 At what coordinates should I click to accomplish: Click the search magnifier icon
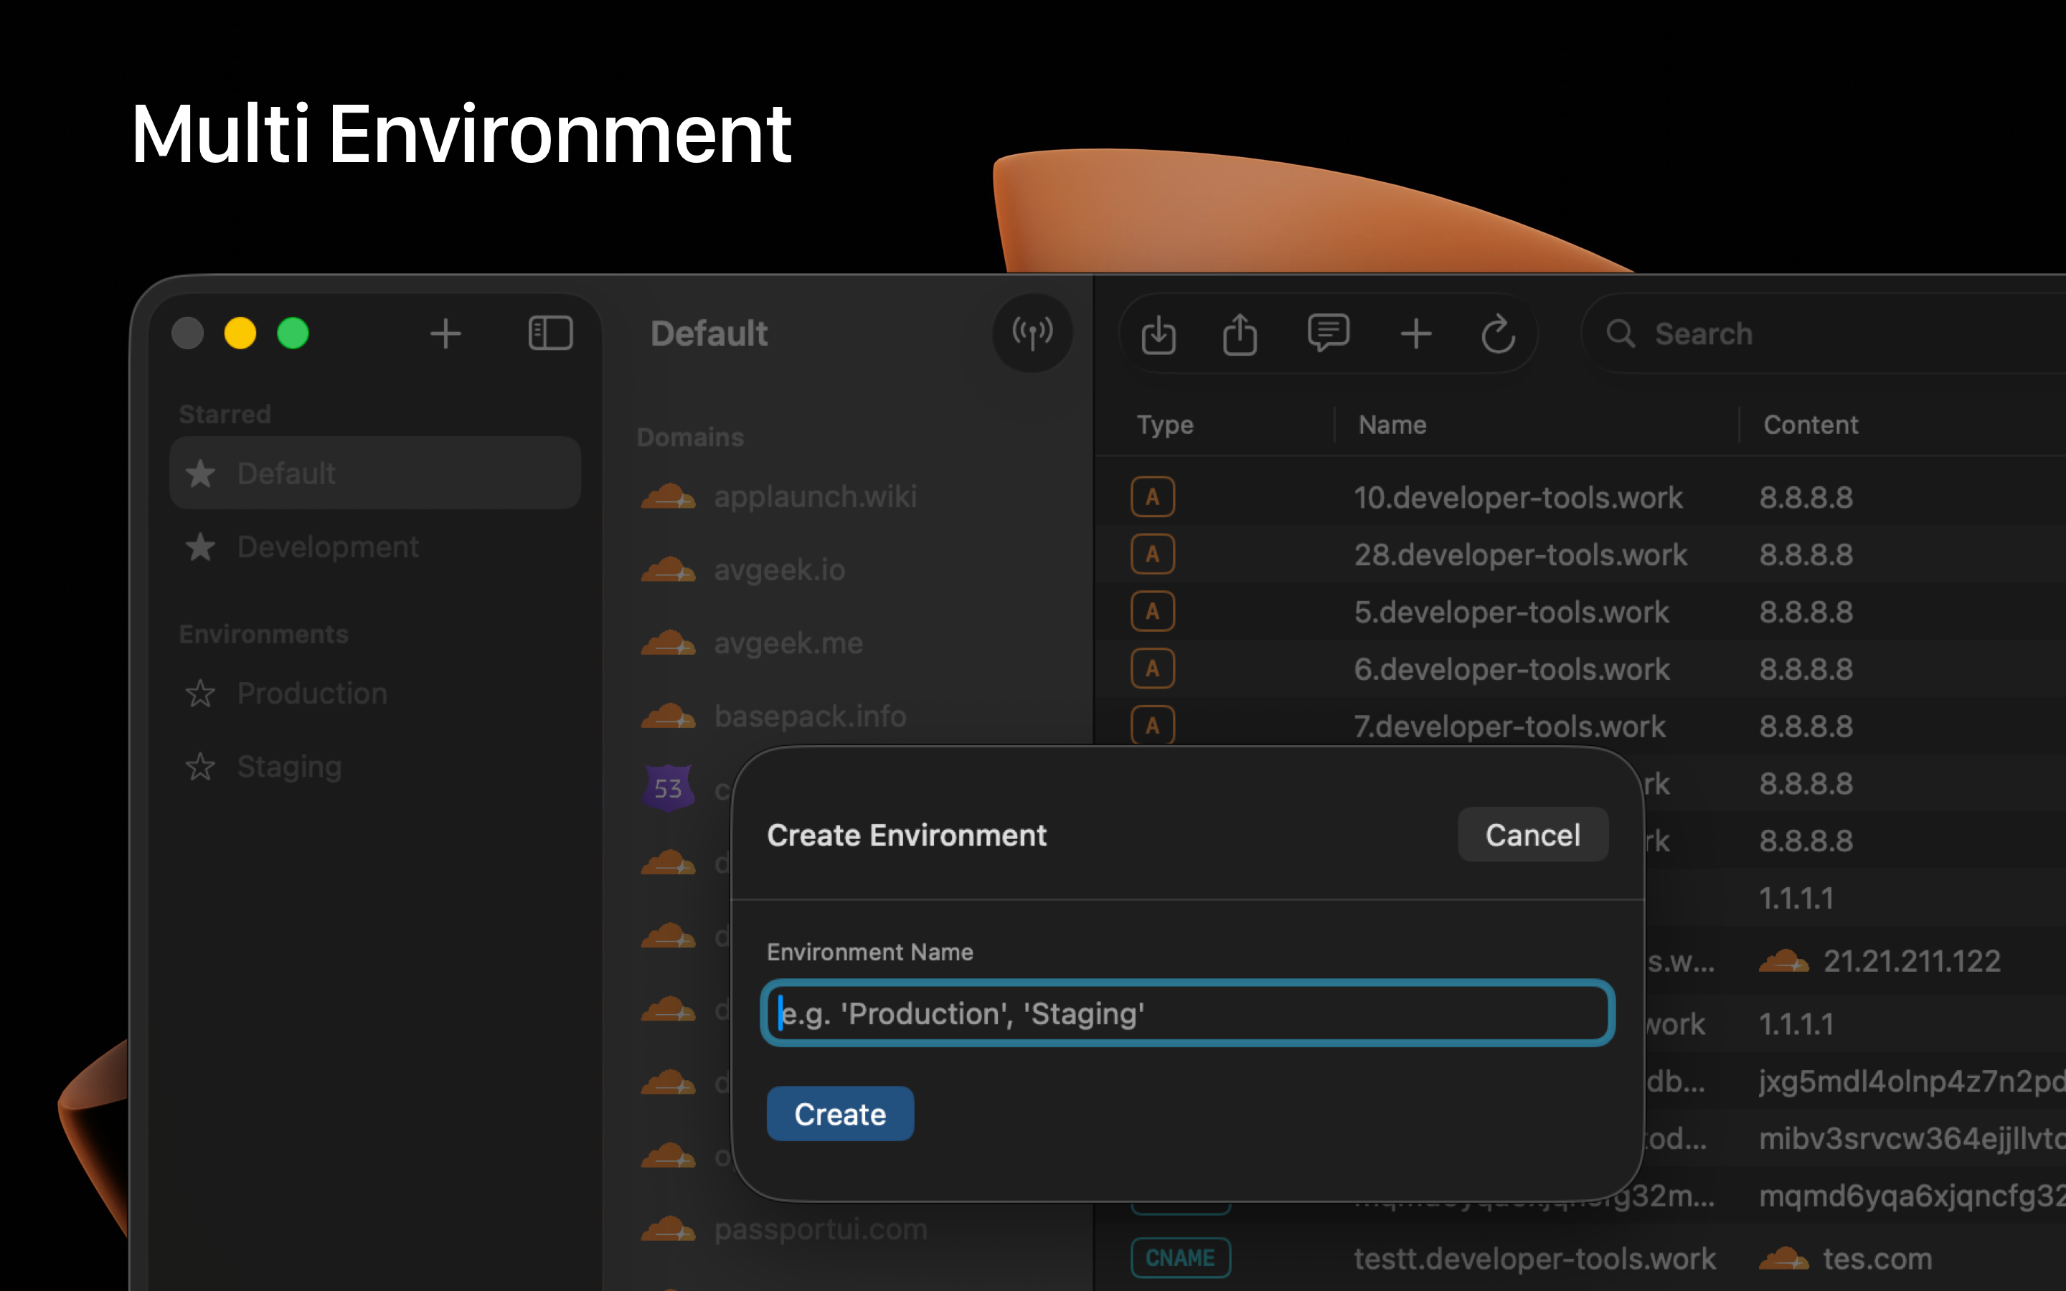1621,334
